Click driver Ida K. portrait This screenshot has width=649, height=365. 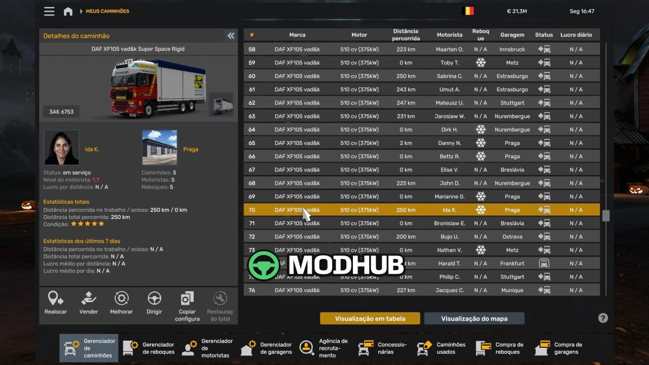(x=61, y=148)
